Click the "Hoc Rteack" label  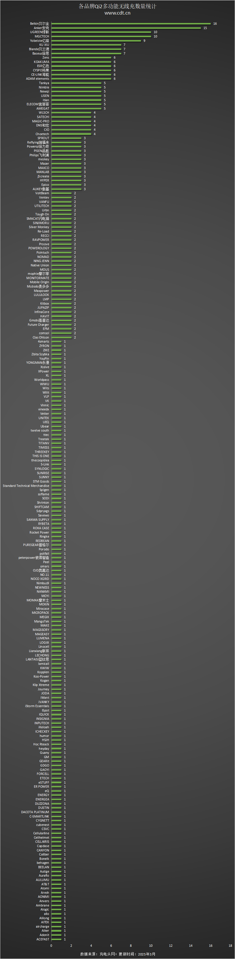(41, 745)
